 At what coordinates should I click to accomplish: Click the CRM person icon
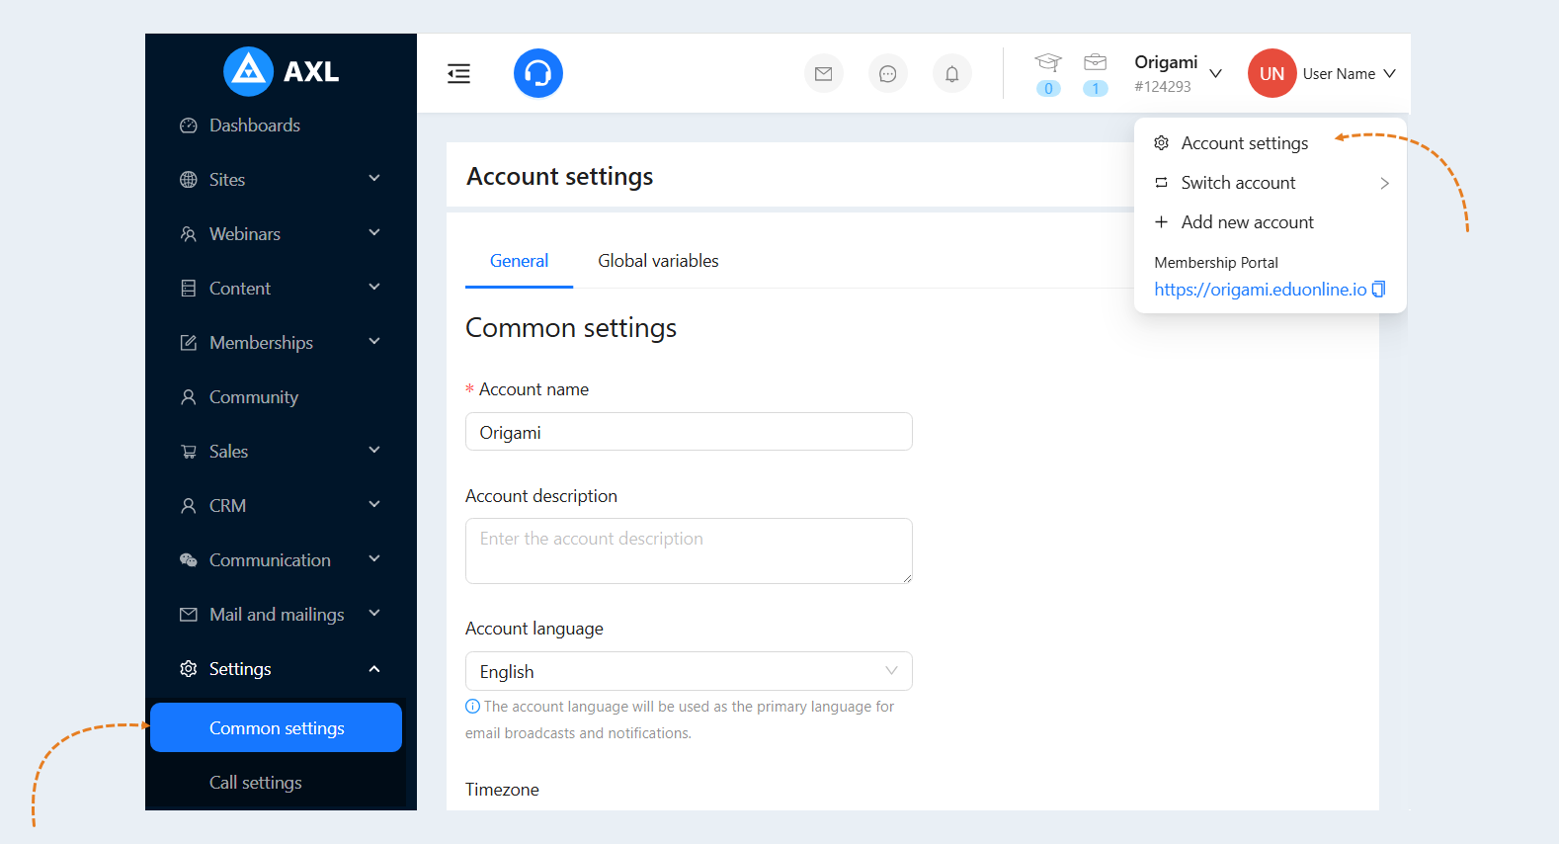[189, 506]
